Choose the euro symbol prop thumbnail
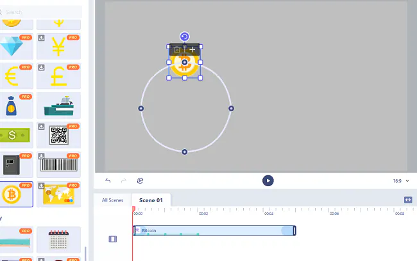The image size is (417, 261). point(16,76)
